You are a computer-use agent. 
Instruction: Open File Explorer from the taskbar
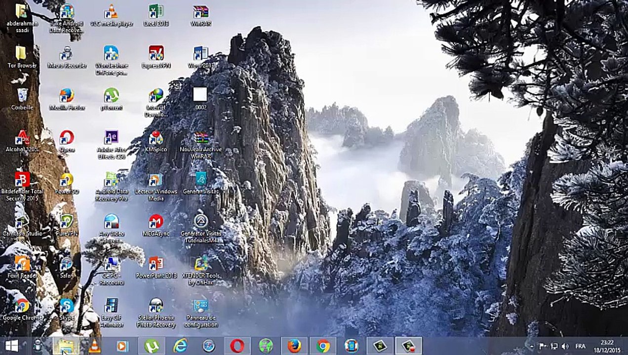click(x=66, y=346)
